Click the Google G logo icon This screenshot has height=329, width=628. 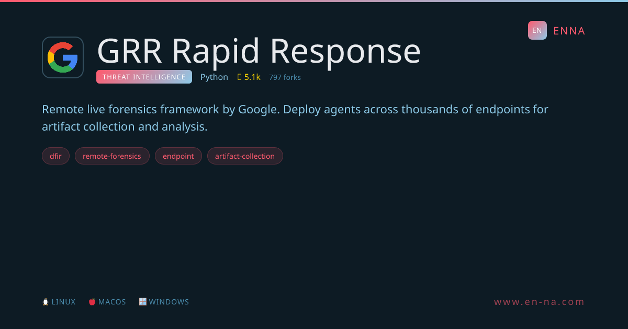63,57
